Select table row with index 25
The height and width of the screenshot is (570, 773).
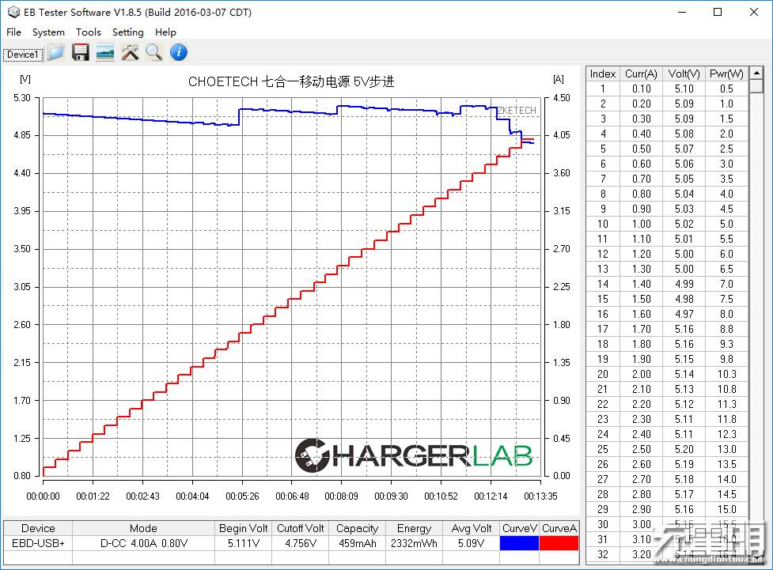tap(667, 449)
